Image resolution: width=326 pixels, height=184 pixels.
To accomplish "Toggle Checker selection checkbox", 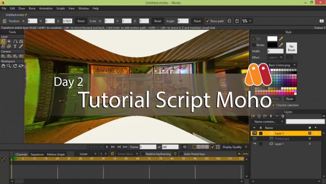I will click(274, 105).
